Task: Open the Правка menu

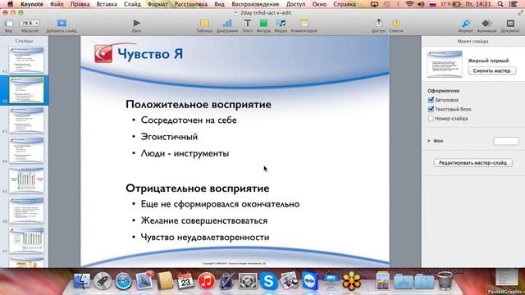Action: point(80,4)
